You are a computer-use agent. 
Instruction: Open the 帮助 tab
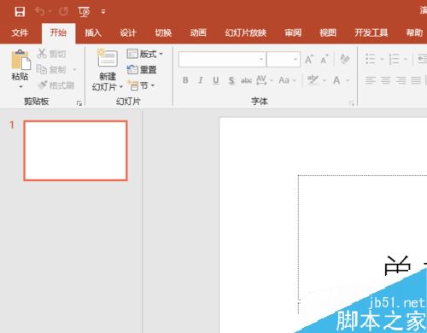pyautogui.click(x=414, y=32)
